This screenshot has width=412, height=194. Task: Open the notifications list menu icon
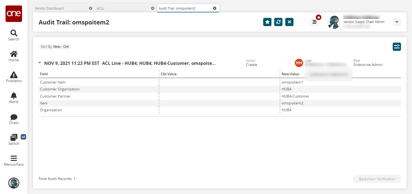[x=314, y=22]
